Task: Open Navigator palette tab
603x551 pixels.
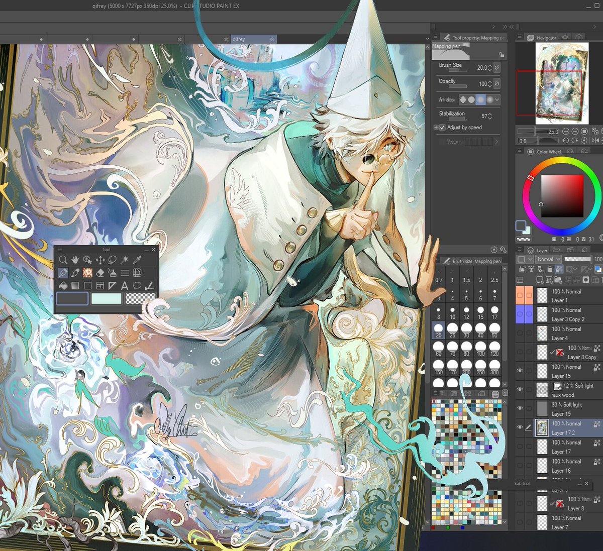Action: [542, 38]
